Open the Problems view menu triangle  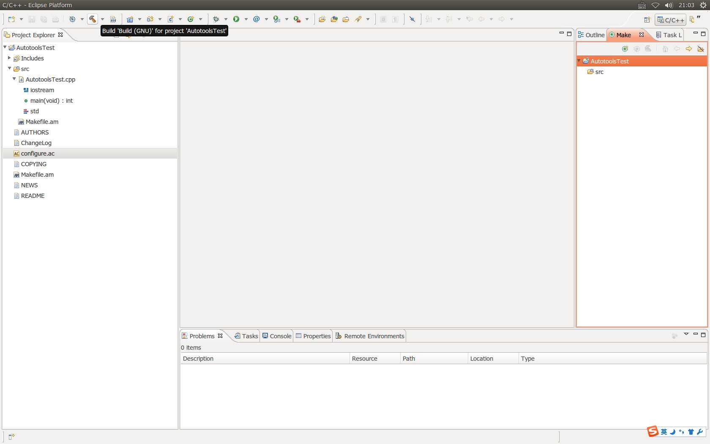[686, 334]
